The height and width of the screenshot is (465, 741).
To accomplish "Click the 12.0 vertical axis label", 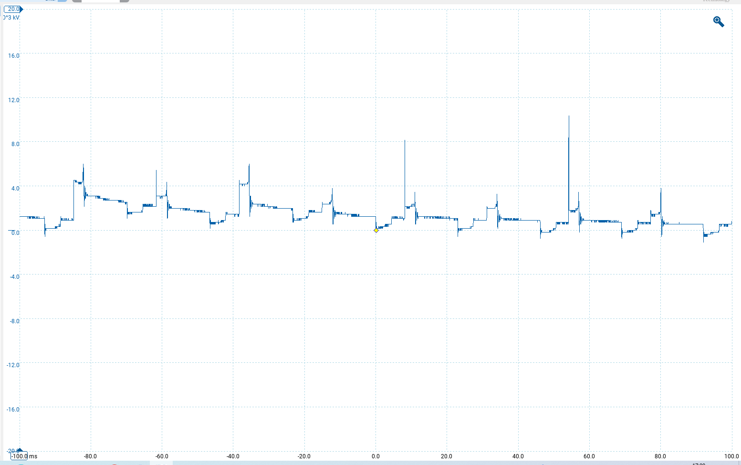I will pos(14,100).
